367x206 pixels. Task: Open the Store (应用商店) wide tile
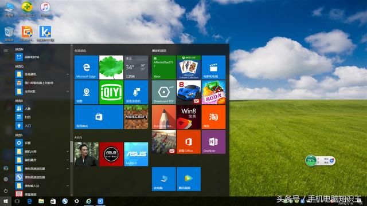click(x=99, y=117)
